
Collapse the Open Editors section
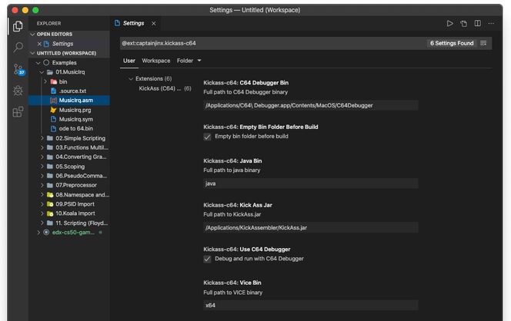point(32,34)
